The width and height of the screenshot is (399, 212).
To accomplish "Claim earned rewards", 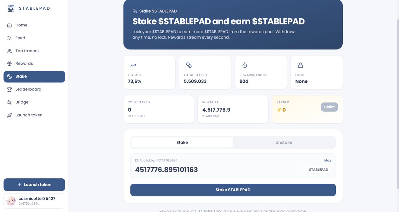I will (x=329, y=107).
